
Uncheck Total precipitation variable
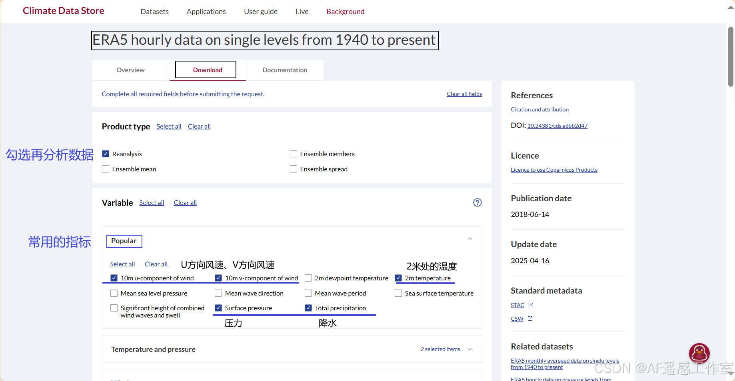[x=308, y=308]
